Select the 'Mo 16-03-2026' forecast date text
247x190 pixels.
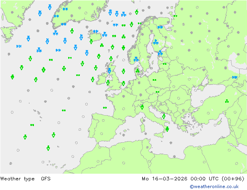click(x=164, y=178)
